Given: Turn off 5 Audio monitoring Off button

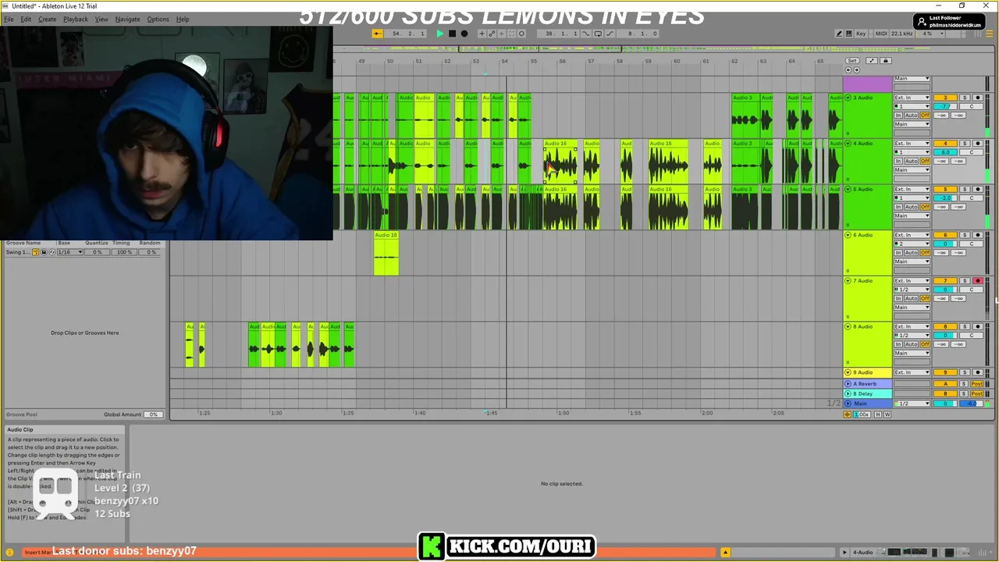Looking at the screenshot, I should point(925,207).
